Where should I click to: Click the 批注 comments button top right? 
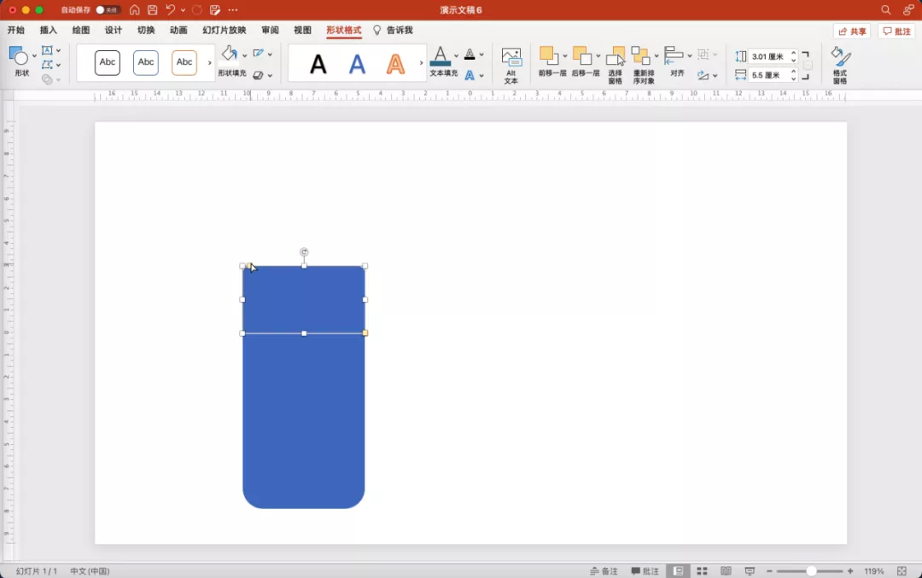[x=896, y=32]
